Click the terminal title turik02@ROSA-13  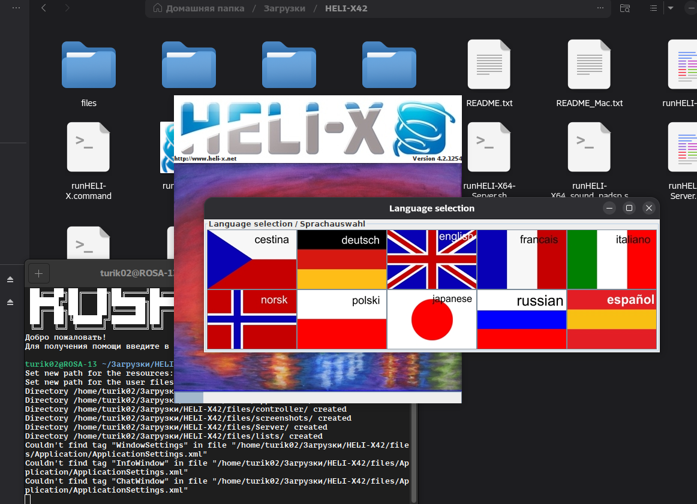pos(137,273)
